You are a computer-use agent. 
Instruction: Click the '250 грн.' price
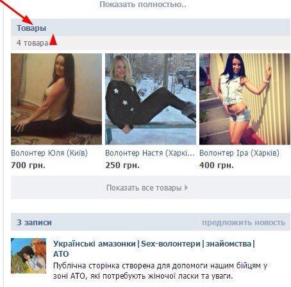click(122, 166)
